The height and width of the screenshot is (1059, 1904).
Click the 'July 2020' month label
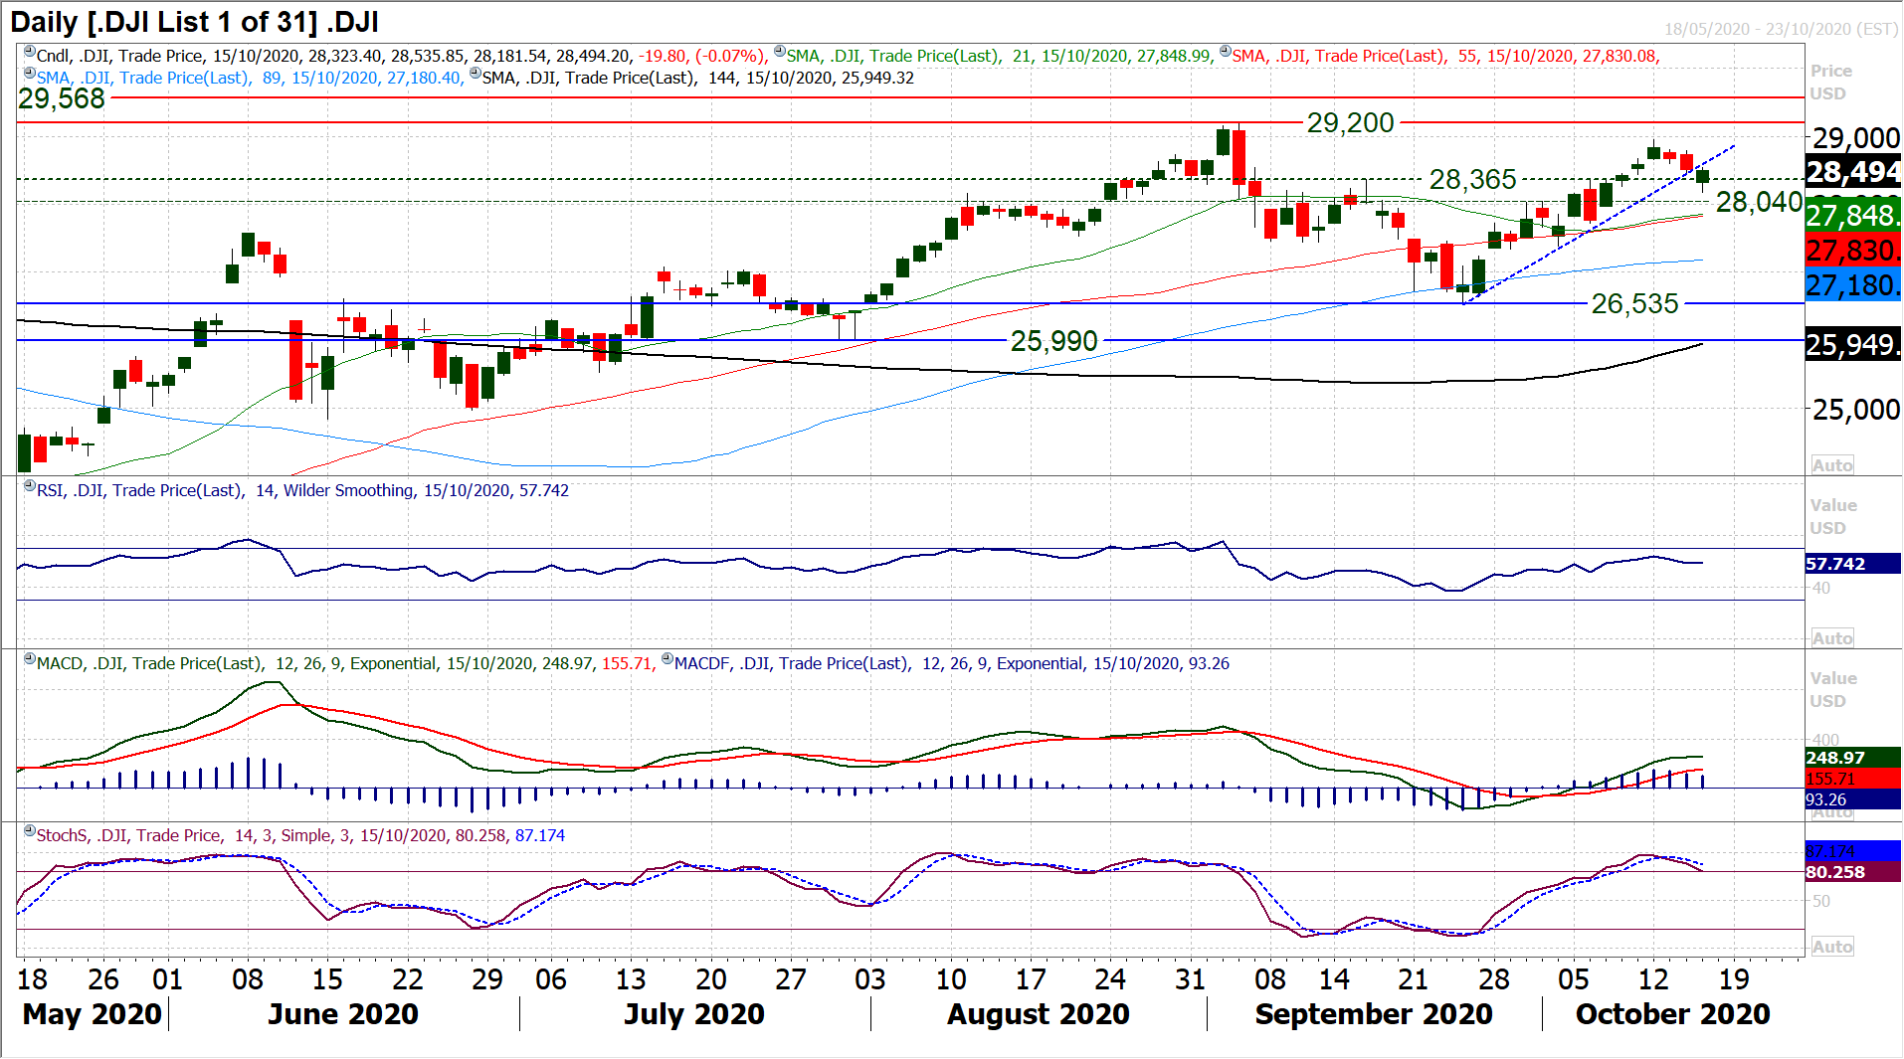point(694,1014)
